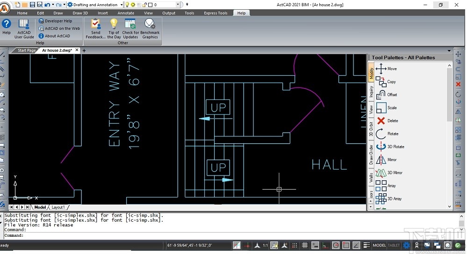Open the ActCAD User Guide
Screen dimensions: 467x254
coord(24,28)
